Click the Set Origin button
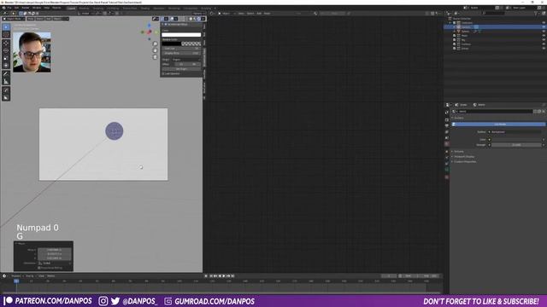547x307 pixels. [x=181, y=69]
